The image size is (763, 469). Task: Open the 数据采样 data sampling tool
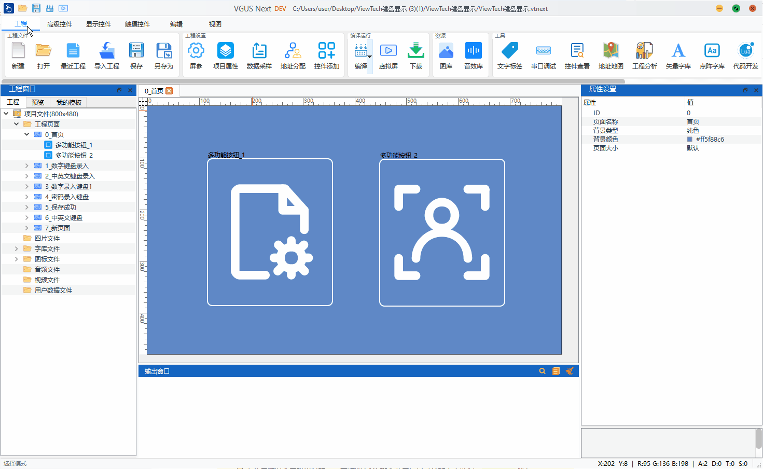[259, 56]
